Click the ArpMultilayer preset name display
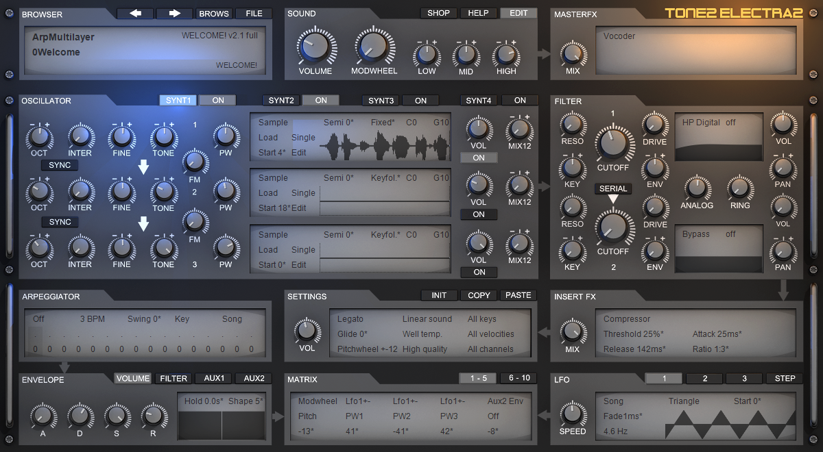Viewport: 823px width, 452px height. (63, 38)
